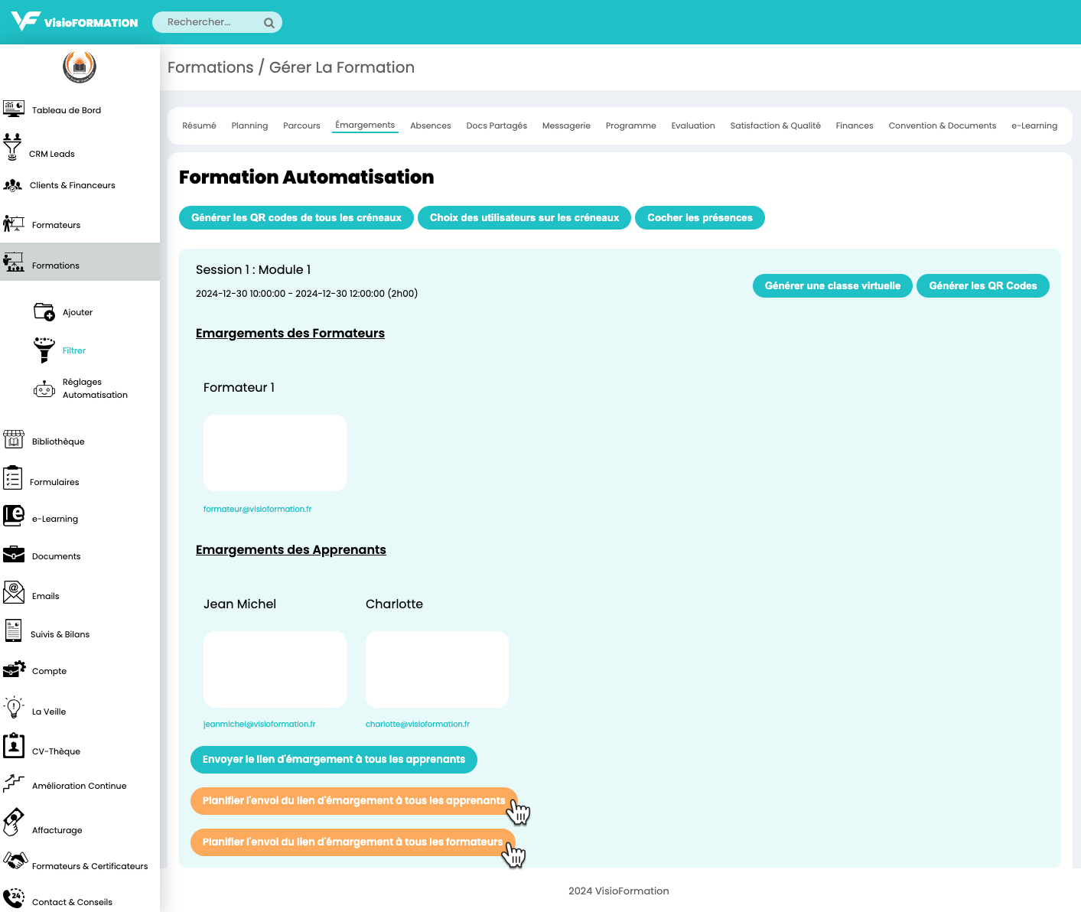Click the Amélioration Continue stairs icon

[14, 783]
